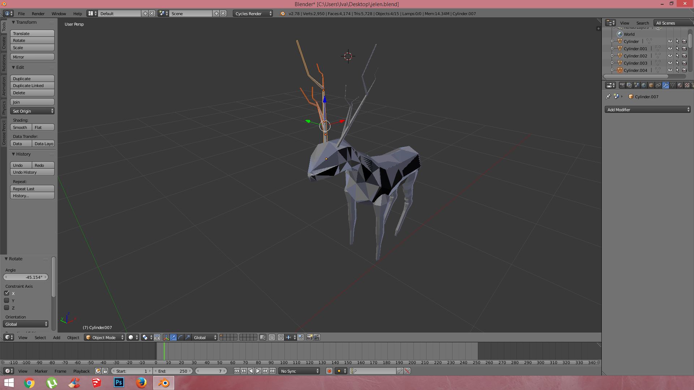Open the Add Modifier dropdown
694x390 pixels.
point(647,109)
